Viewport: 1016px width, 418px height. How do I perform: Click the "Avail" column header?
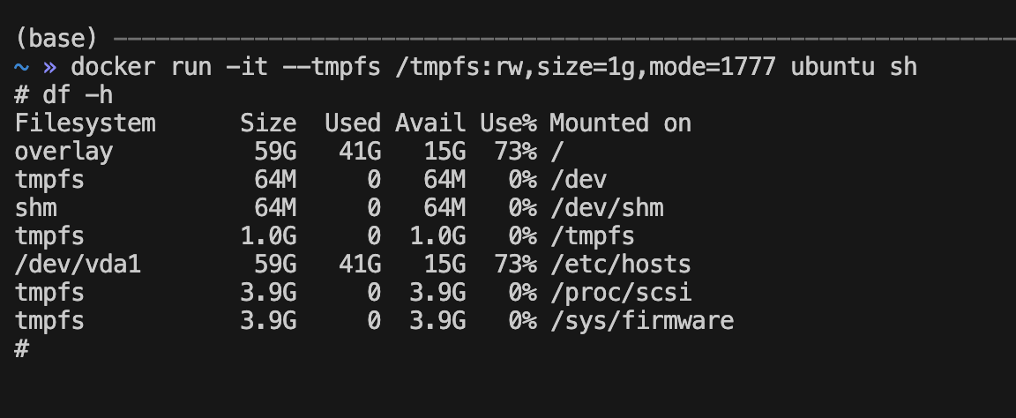430,123
